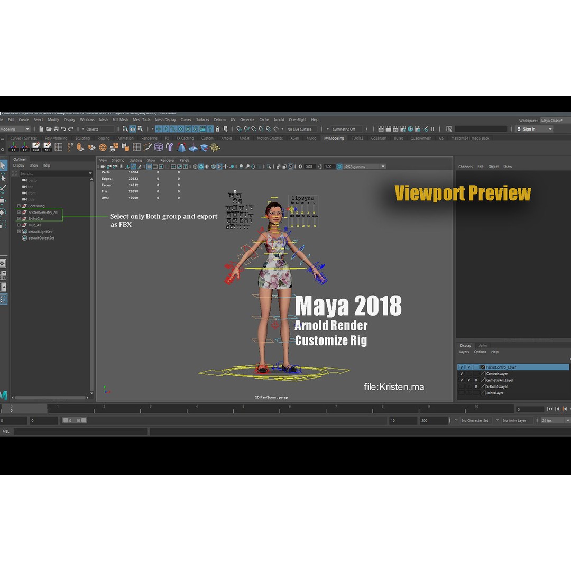
Task: Click the Outliner search field
Action: [56, 174]
